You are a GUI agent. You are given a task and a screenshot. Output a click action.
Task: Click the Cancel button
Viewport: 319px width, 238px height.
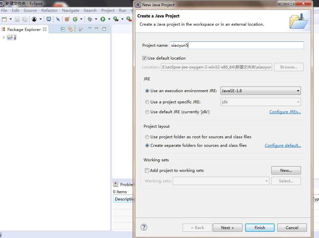[x=292, y=227]
